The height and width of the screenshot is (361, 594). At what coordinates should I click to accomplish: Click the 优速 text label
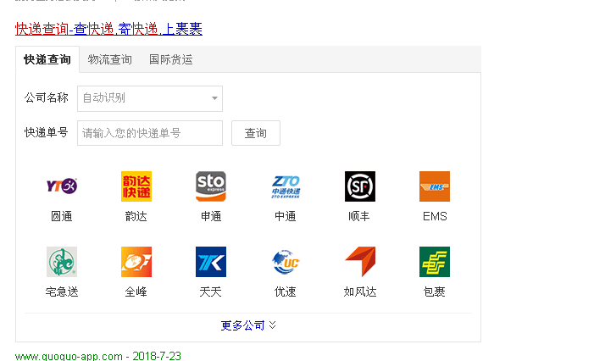(286, 292)
